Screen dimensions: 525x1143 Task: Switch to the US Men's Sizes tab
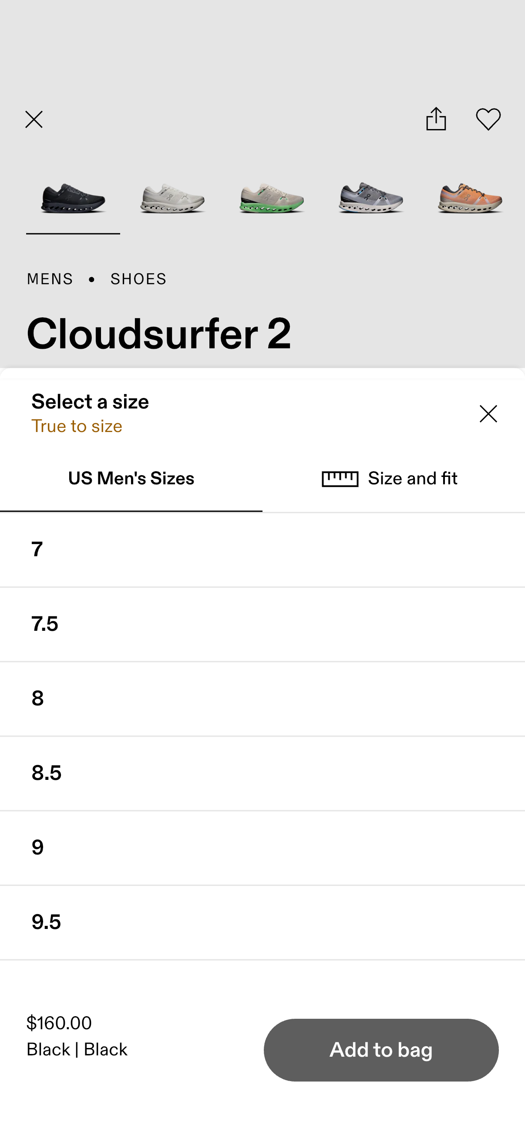(x=131, y=478)
